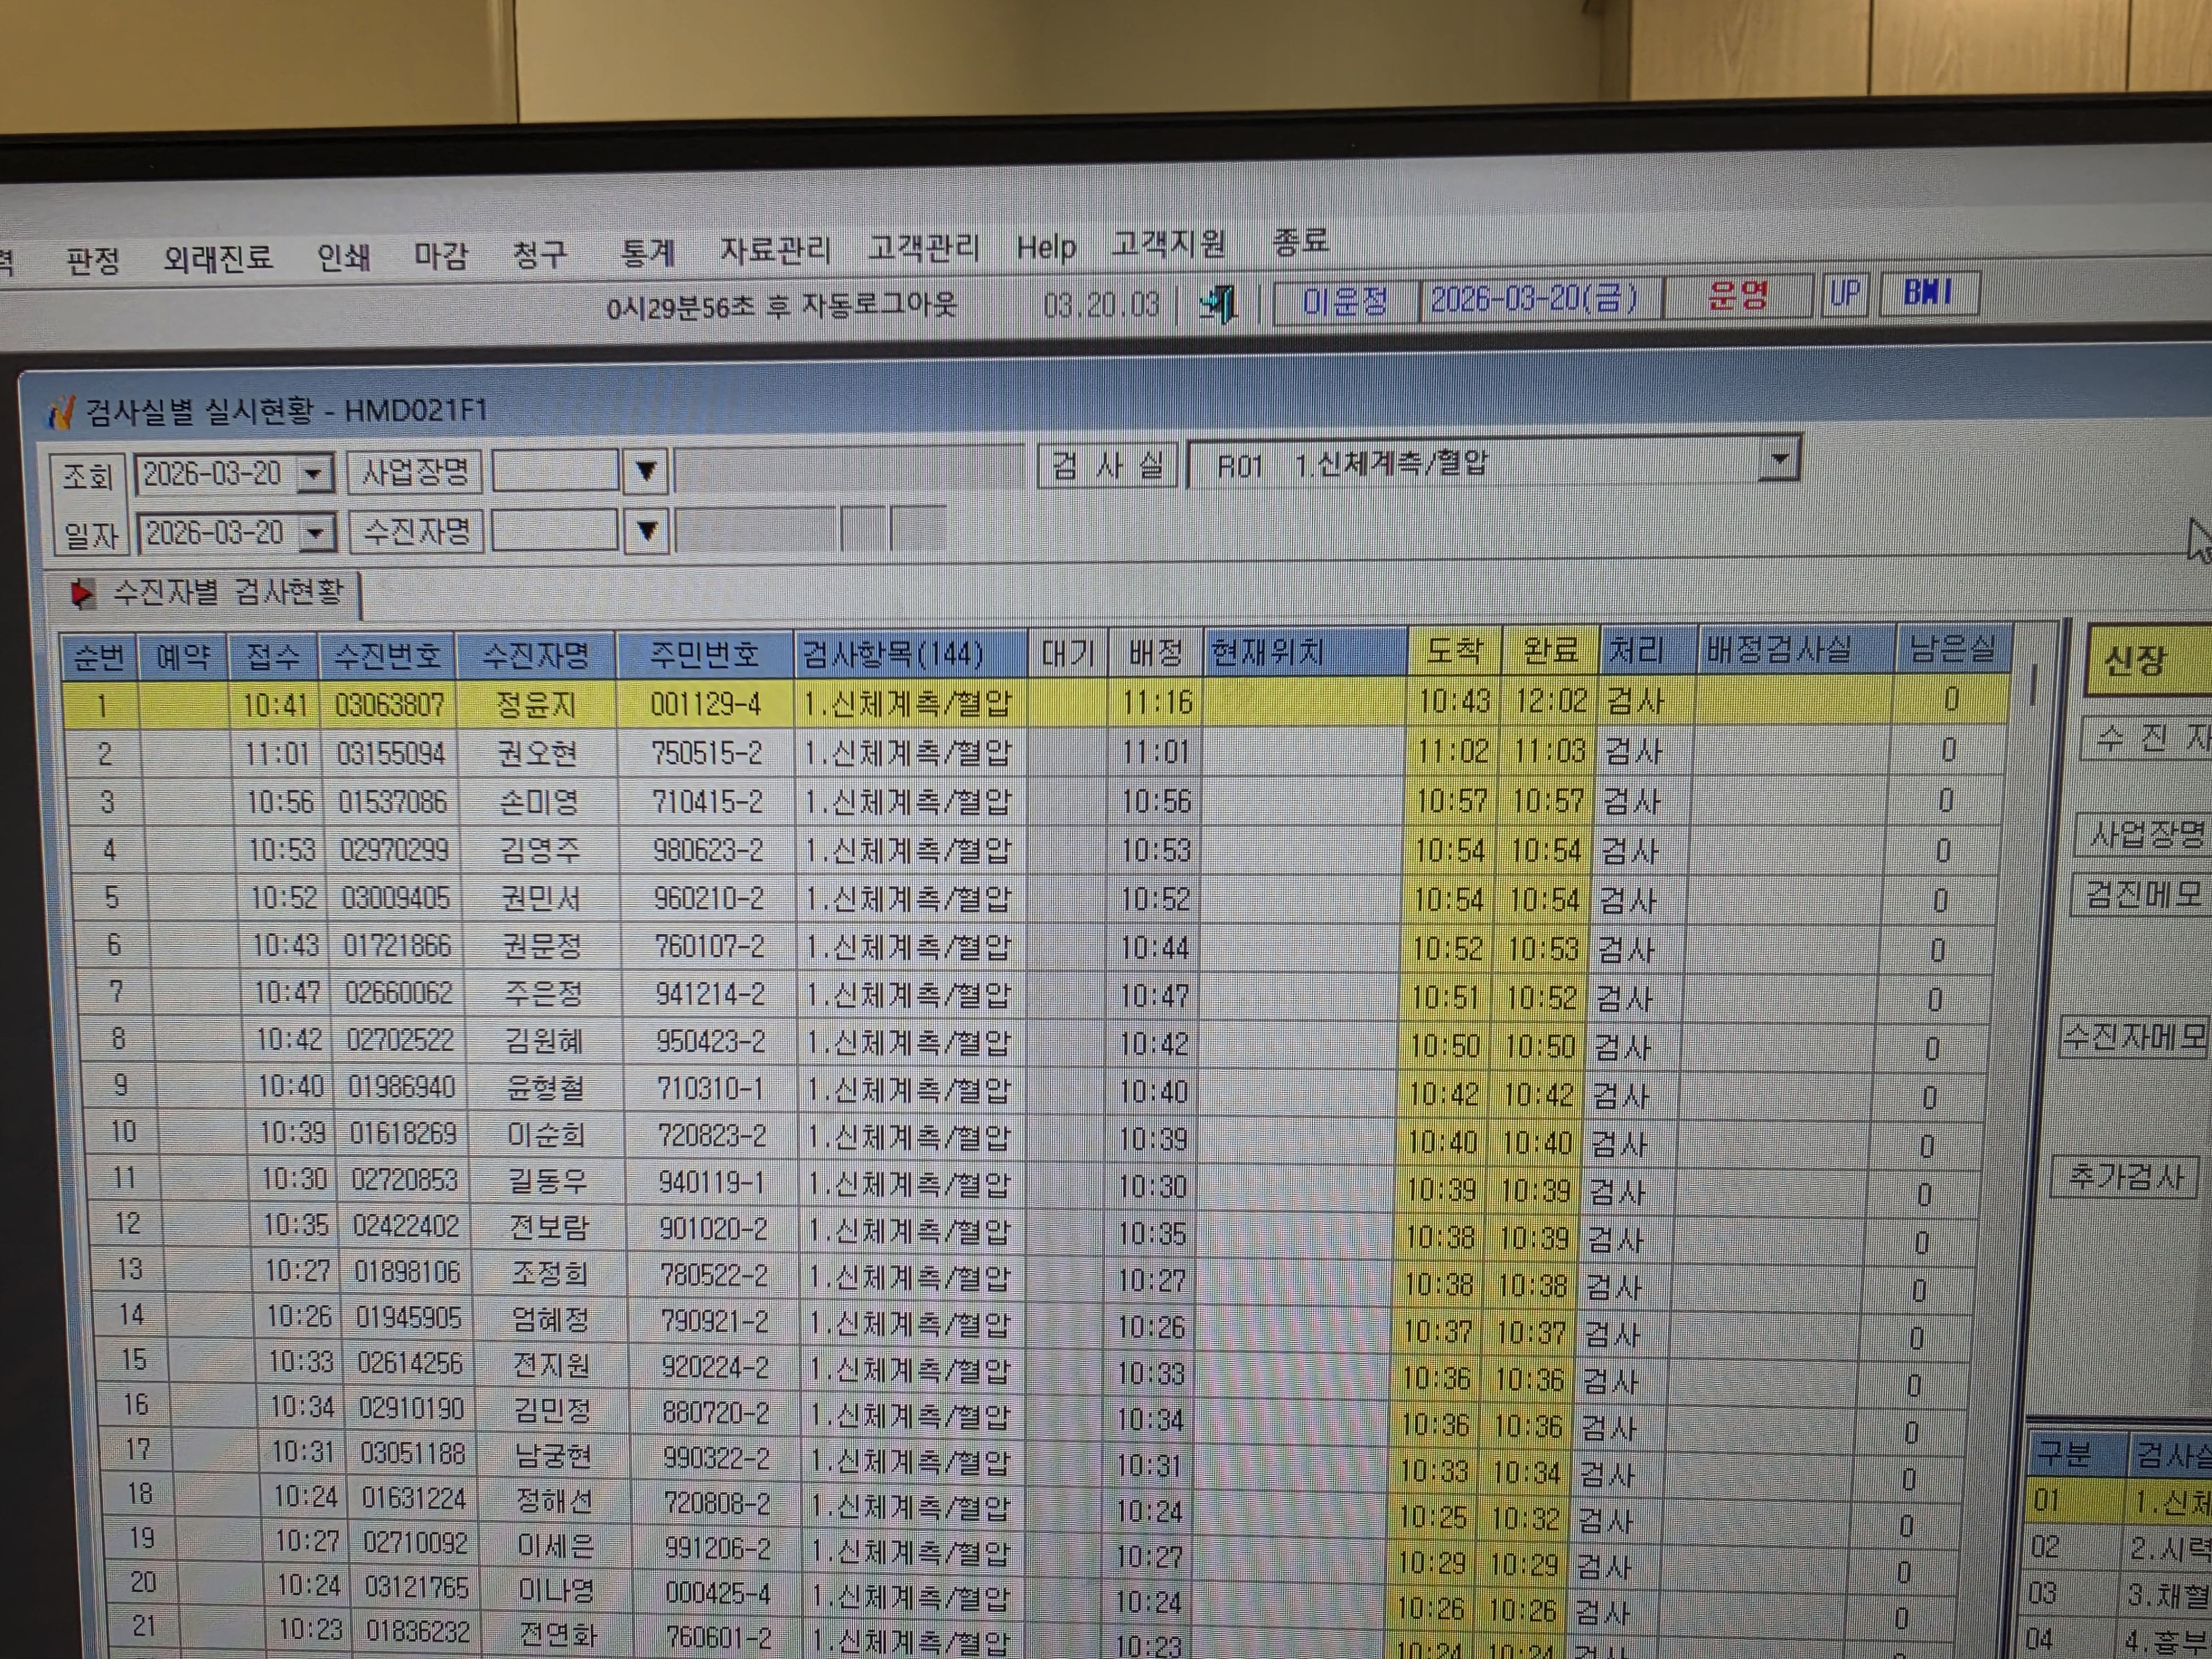Click the logout door icon in toolbar

point(1219,302)
